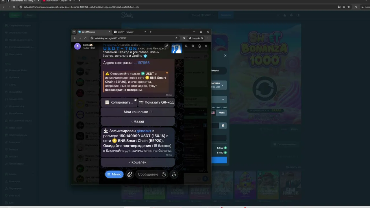Viewport: 370px width, 208px height.
Task: Zoom out in the media viewer
Action: 186,46
